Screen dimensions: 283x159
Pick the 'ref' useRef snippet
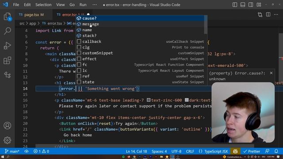point(140,76)
